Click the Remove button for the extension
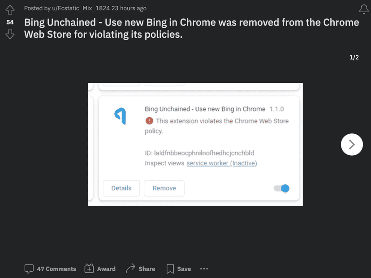 [x=164, y=188]
